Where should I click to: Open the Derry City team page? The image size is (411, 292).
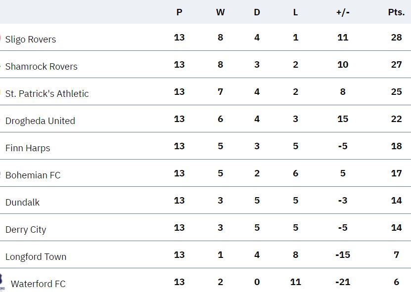[26, 230]
